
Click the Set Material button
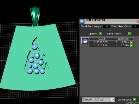click(x=125, y=100)
